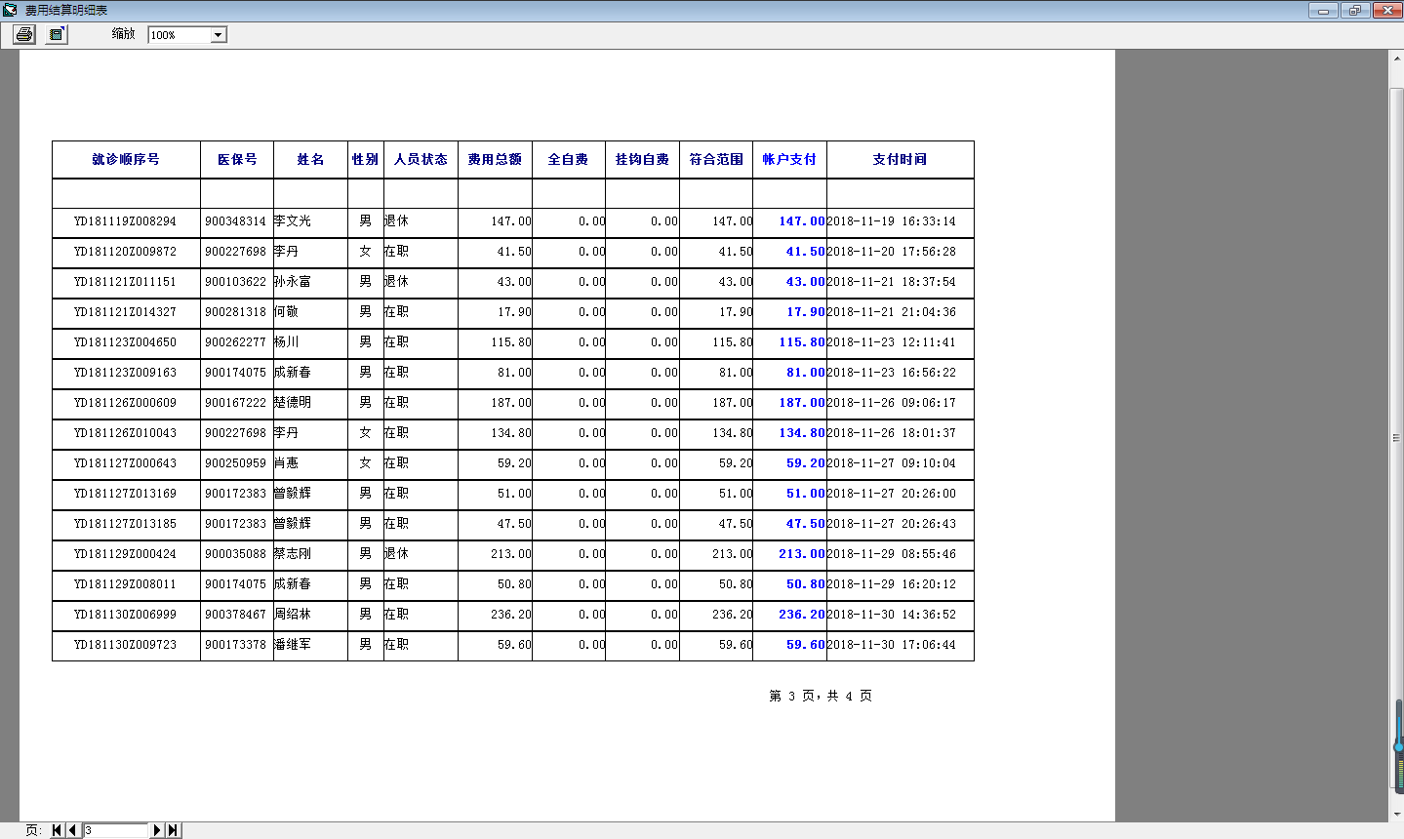Go to the first page
1404x839 pixels.
[x=57, y=830]
